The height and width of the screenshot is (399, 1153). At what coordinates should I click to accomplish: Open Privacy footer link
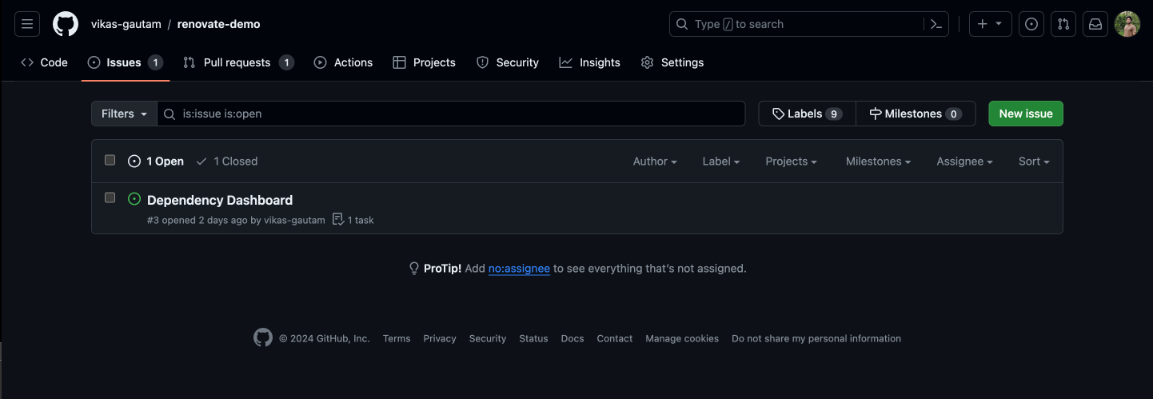(x=440, y=339)
